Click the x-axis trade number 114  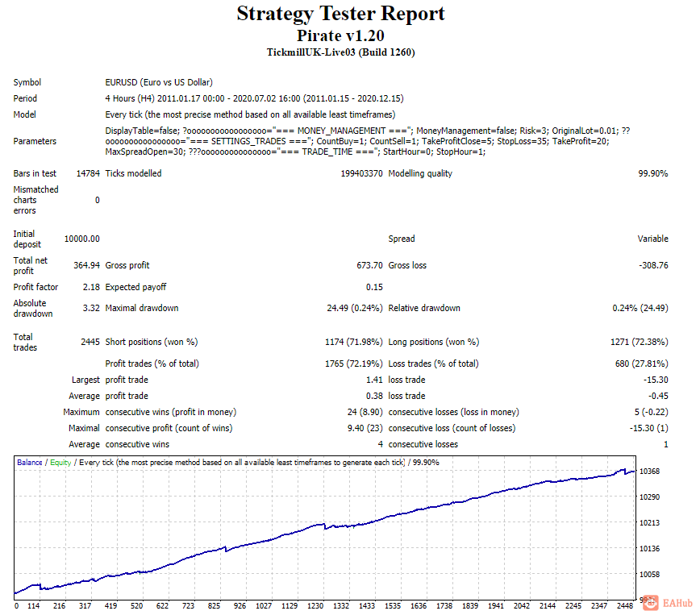click(x=34, y=605)
